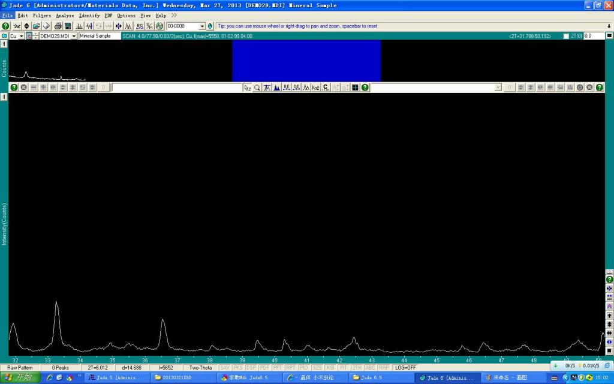Viewport: 614px width, 384px height.
Task: Toggle the 2T(0) checkbox
Action: (x=566, y=36)
